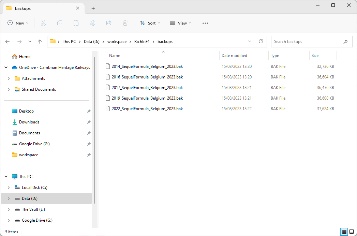Click Data (D:) in breadcrumb path
The height and width of the screenshot is (236, 357).
pyautogui.click(x=91, y=42)
